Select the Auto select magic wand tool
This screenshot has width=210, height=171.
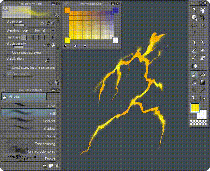(x=203, y=25)
